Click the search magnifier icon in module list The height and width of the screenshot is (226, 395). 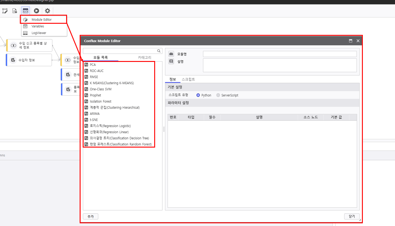click(159, 51)
